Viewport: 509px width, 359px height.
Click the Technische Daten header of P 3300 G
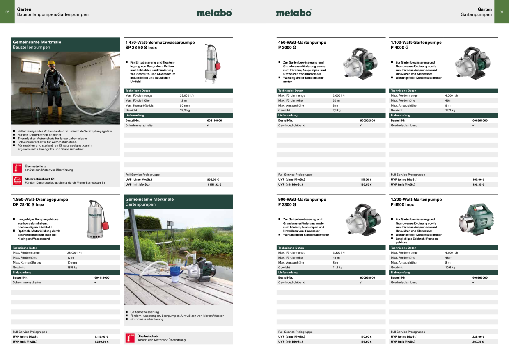pyautogui.click(x=331, y=248)
